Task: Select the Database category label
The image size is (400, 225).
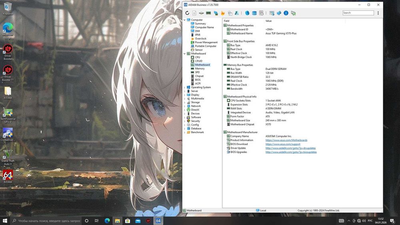Action: tap(196, 129)
